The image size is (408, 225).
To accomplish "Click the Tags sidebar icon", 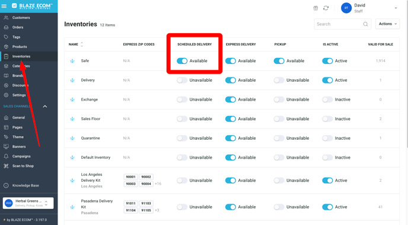I will 7,37.
